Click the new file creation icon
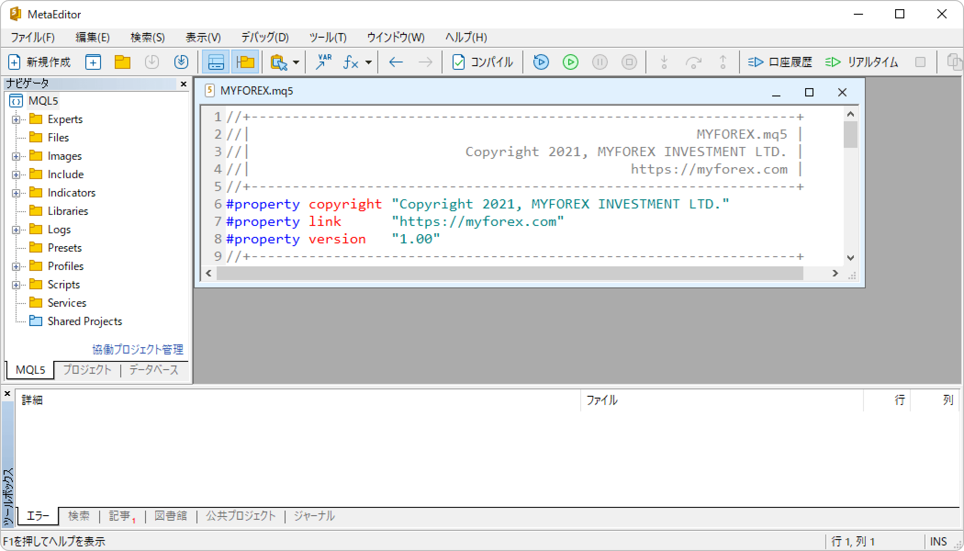964x551 pixels. click(x=12, y=62)
